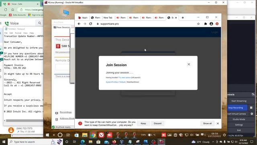Open AnyDesk in VM taskbar

pos(110,135)
